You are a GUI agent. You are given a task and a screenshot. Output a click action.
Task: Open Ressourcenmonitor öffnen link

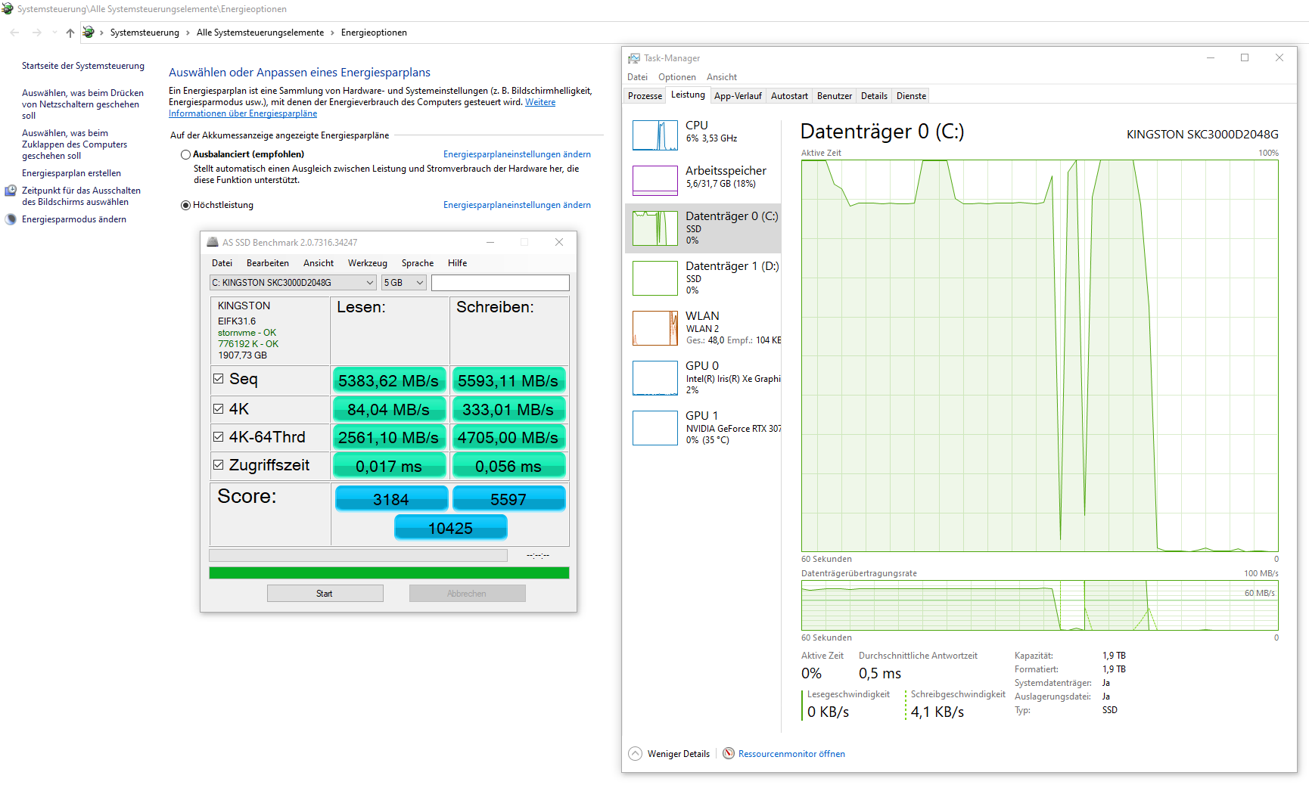click(x=791, y=754)
